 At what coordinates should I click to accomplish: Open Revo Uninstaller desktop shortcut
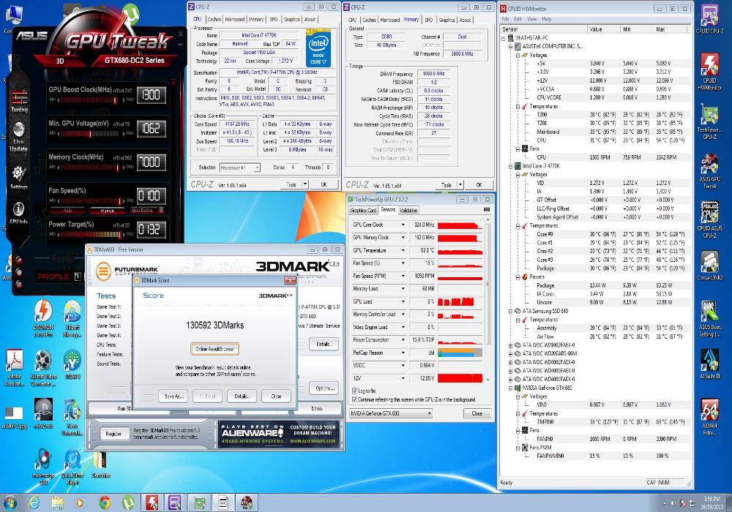coord(72,417)
